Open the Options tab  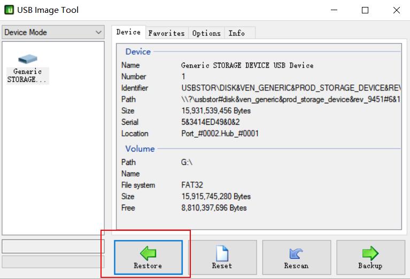[x=206, y=33]
